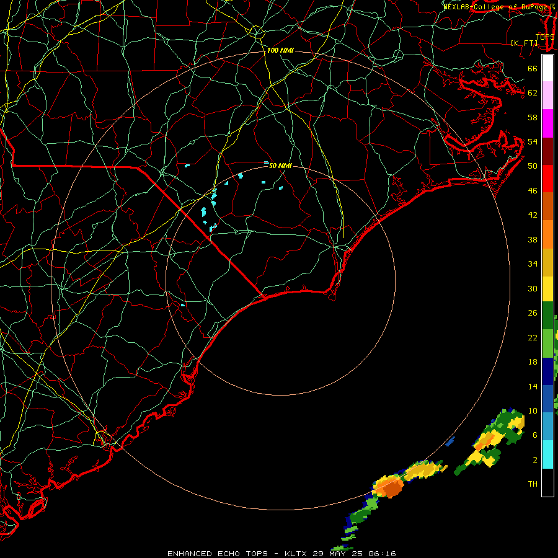Click the 58 legend value
Viewport: 558px width, 558px height.
tap(533, 117)
